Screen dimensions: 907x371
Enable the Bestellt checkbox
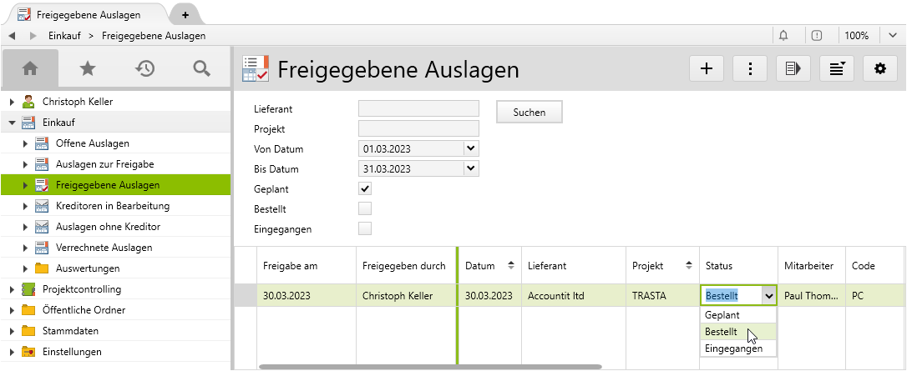[x=365, y=208]
